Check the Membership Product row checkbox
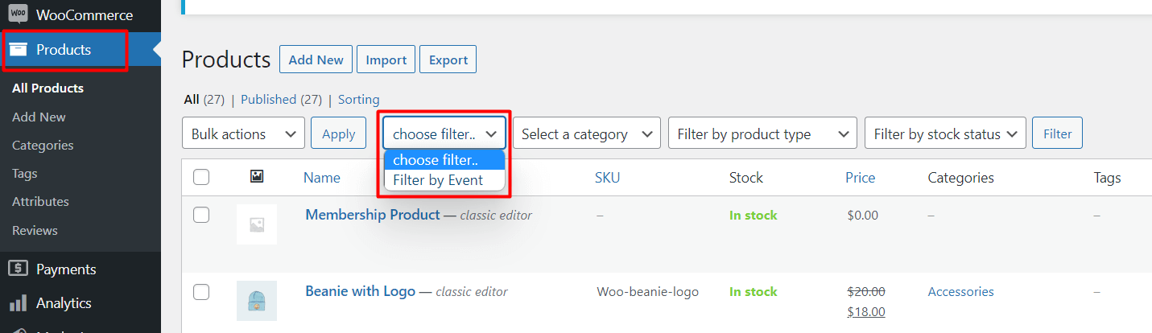Image resolution: width=1152 pixels, height=333 pixels. 201,215
